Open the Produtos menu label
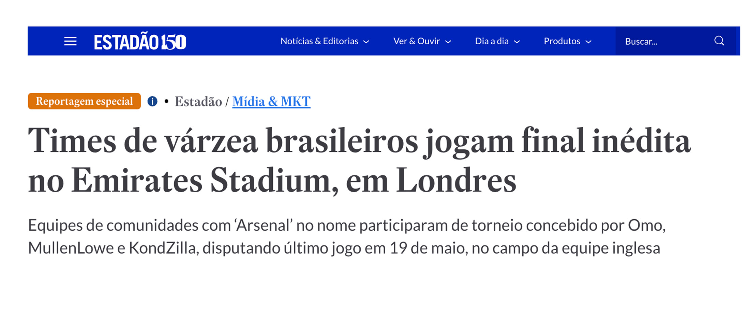Image resolution: width=750 pixels, height=311 pixels. click(562, 41)
